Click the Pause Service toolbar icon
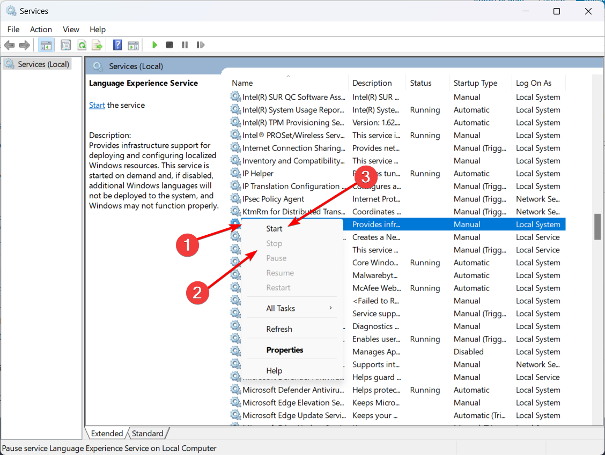 [x=185, y=45]
